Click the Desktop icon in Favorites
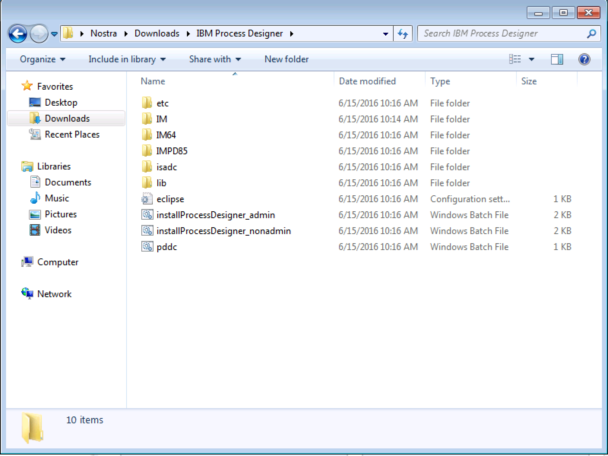Image resolution: width=608 pixels, height=456 pixels. click(35, 102)
